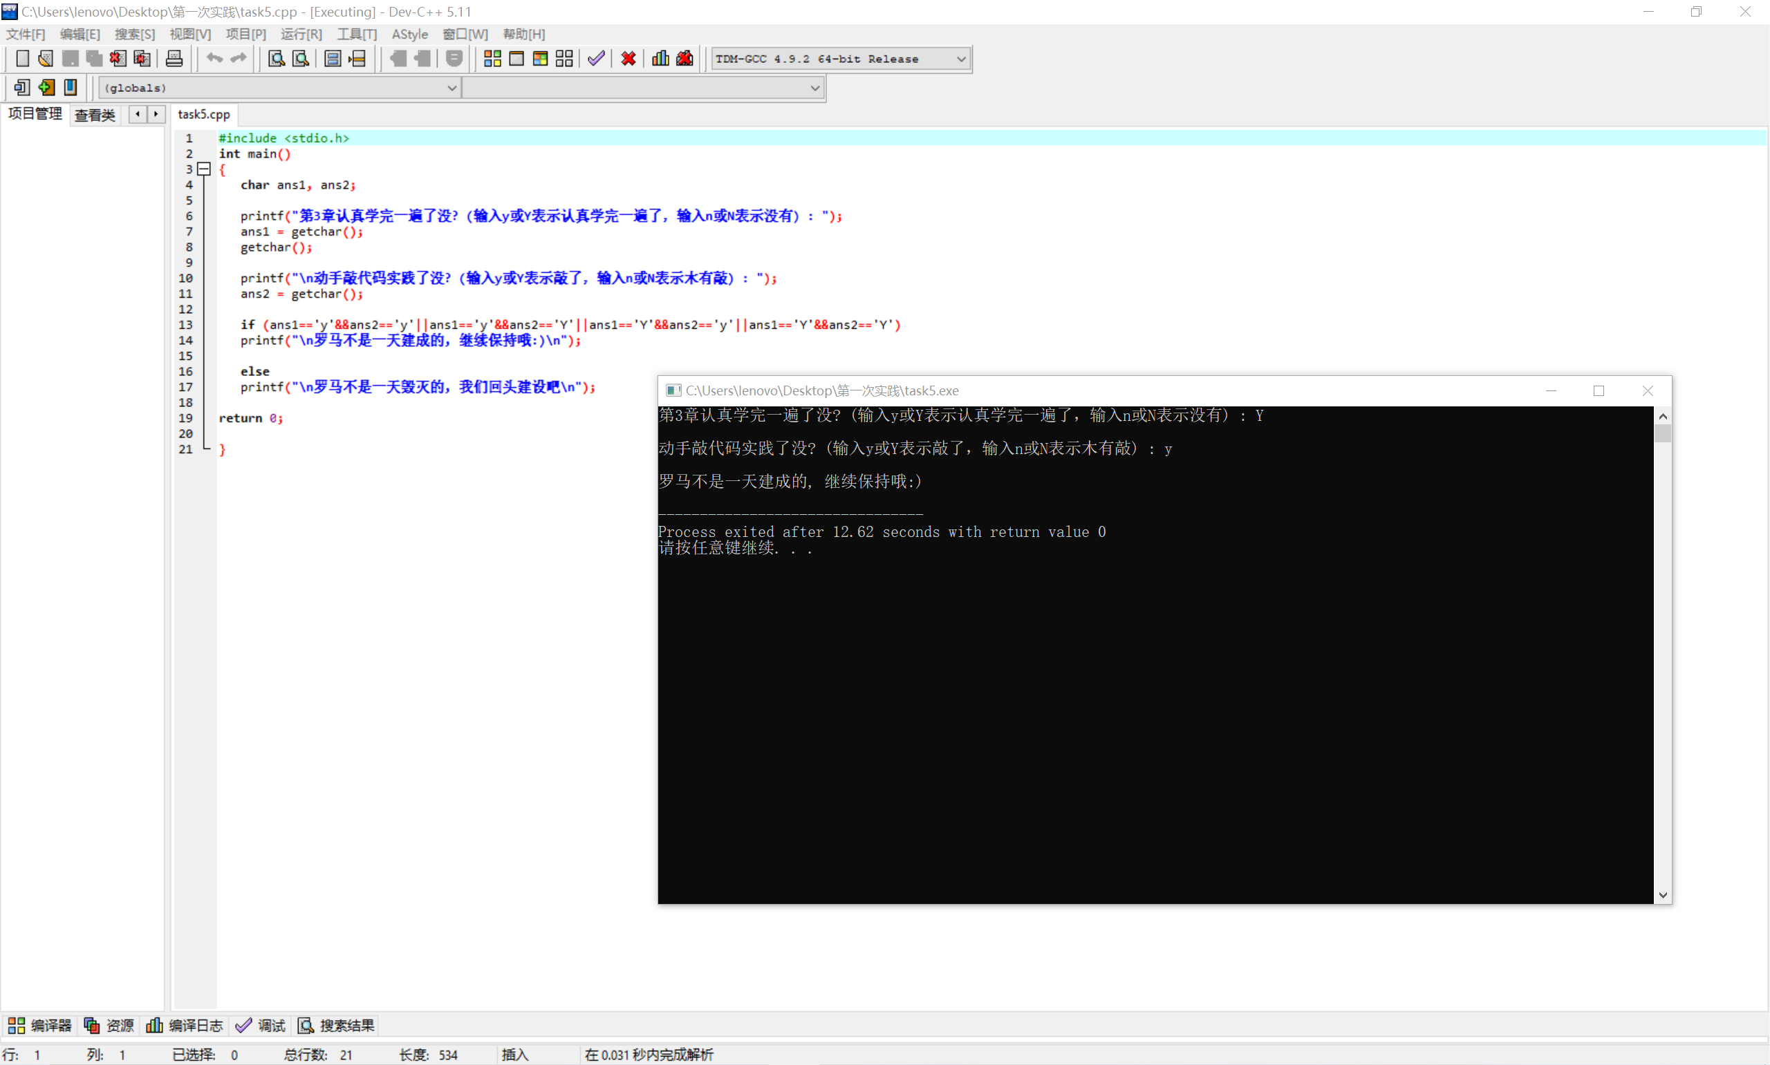Expand the (globals) scope dropdown
The height and width of the screenshot is (1065, 1770).
click(x=451, y=88)
